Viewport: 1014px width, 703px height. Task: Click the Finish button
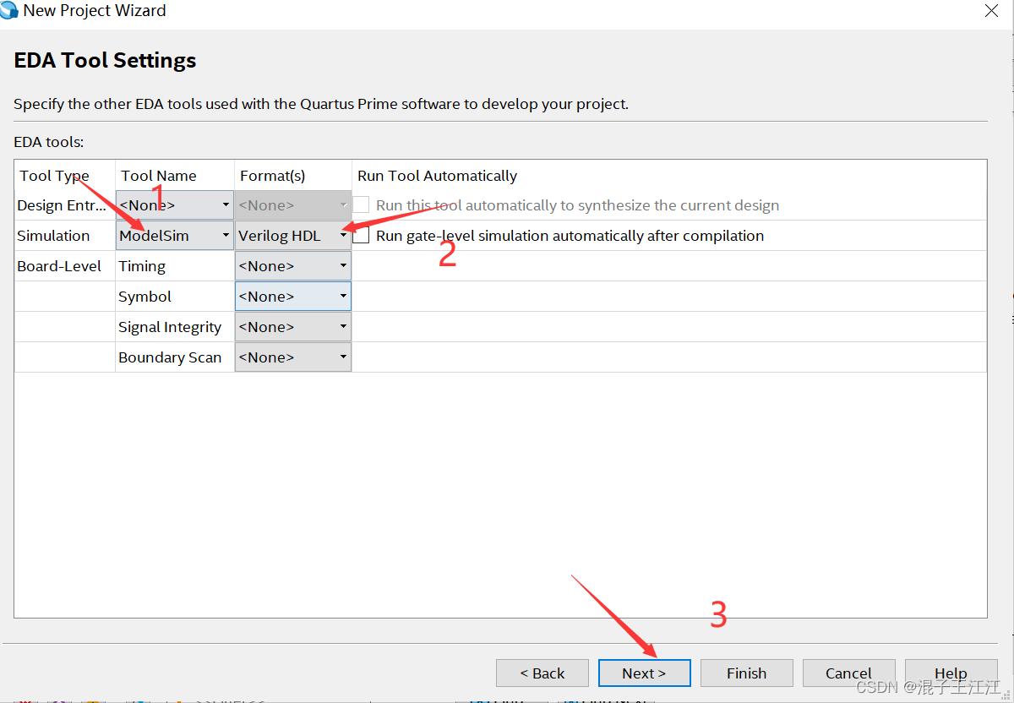point(747,673)
